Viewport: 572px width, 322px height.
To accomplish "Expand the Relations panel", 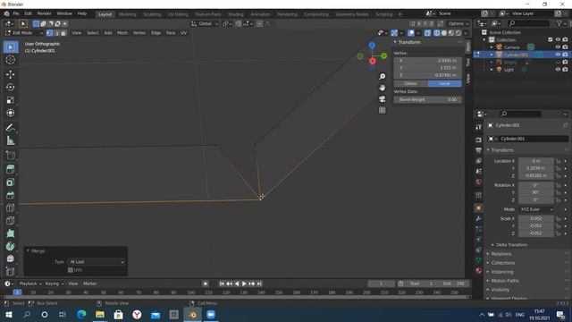I will click(x=500, y=254).
